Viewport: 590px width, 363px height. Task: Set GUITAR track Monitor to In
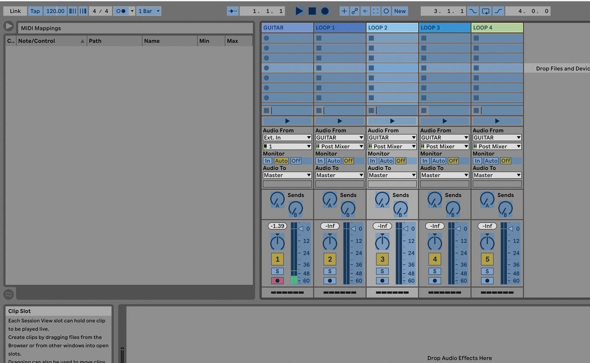click(268, 160)
